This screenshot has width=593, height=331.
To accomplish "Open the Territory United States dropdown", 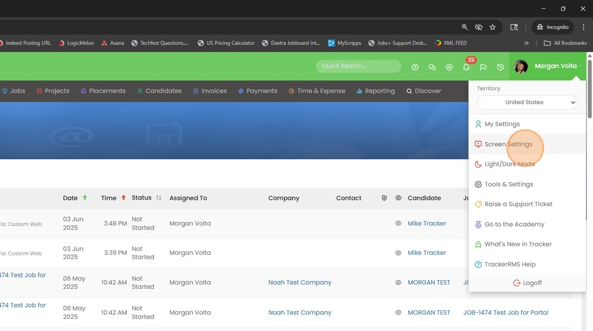I will click(527, 103).
